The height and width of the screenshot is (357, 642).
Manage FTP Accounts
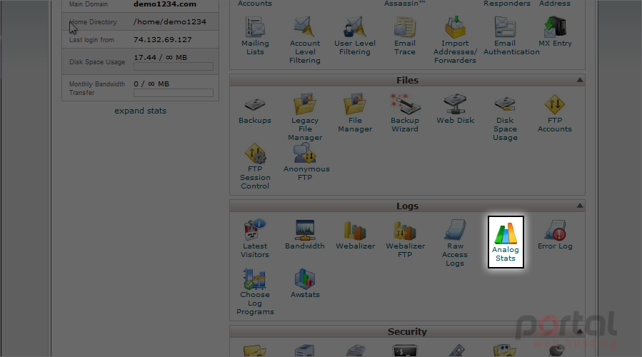pyautogui.click(x=555, y=114)
